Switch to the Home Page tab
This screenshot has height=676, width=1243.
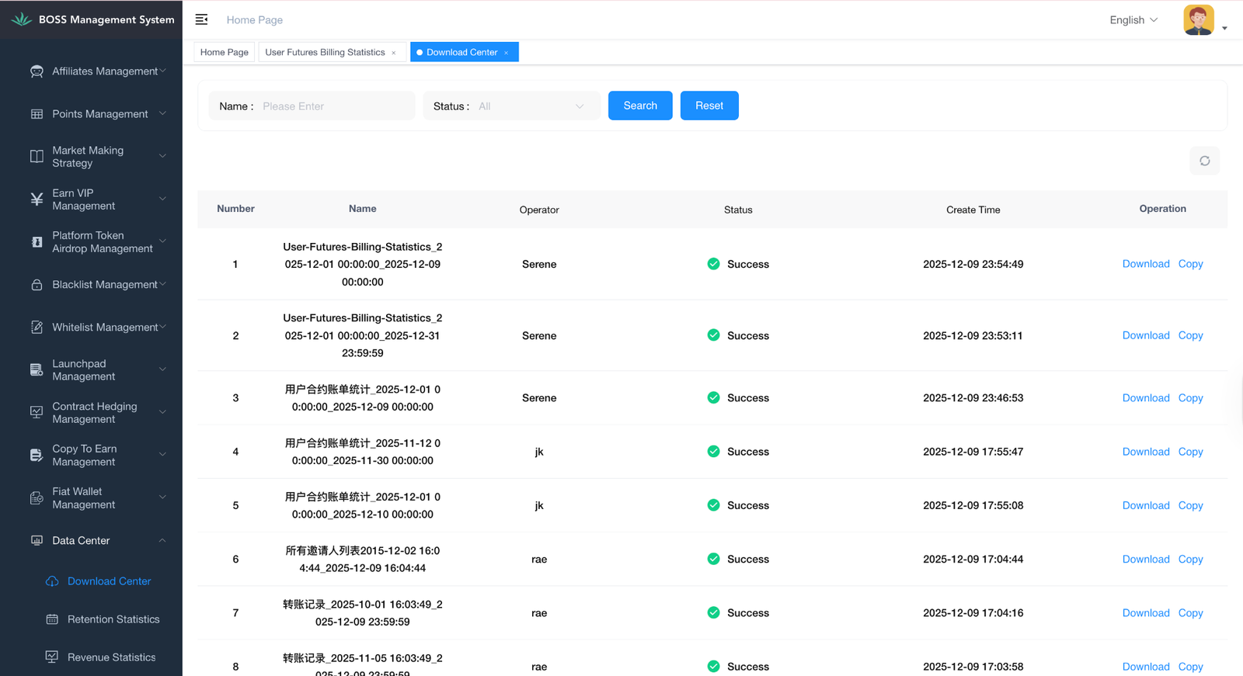click(225, 52)
